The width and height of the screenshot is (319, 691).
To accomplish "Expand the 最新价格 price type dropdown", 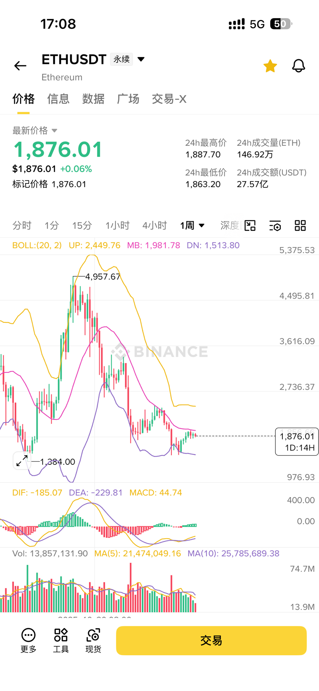I will pos(35,130).
